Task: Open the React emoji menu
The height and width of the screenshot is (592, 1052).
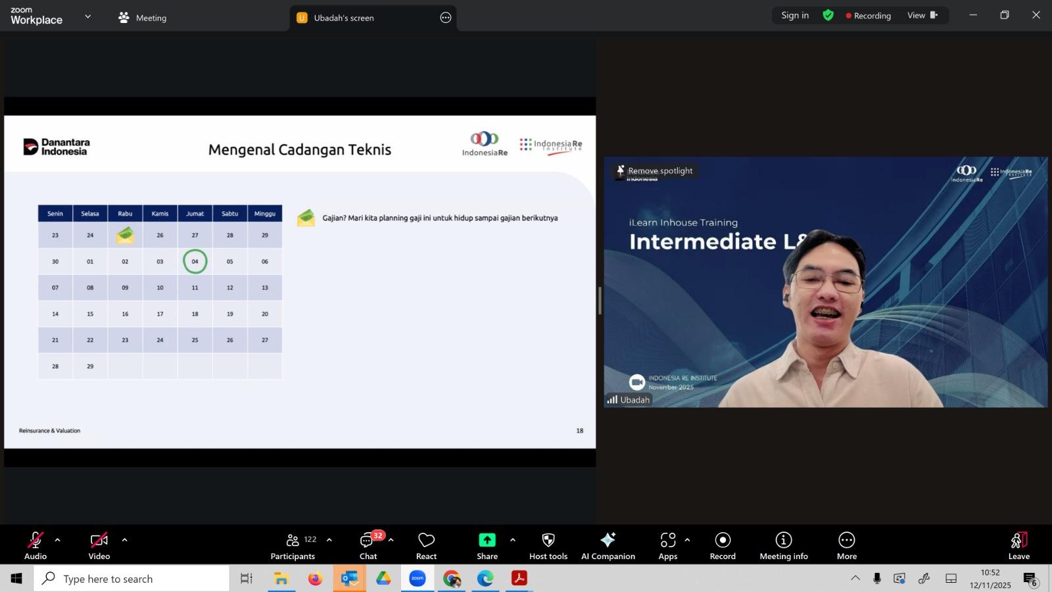Action: coord(426,546)
